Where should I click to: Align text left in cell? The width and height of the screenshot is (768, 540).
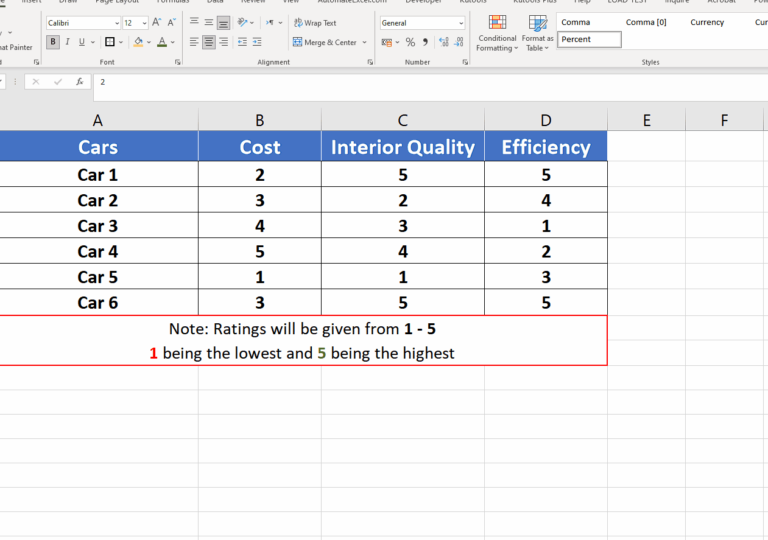[x=194, y=42]
